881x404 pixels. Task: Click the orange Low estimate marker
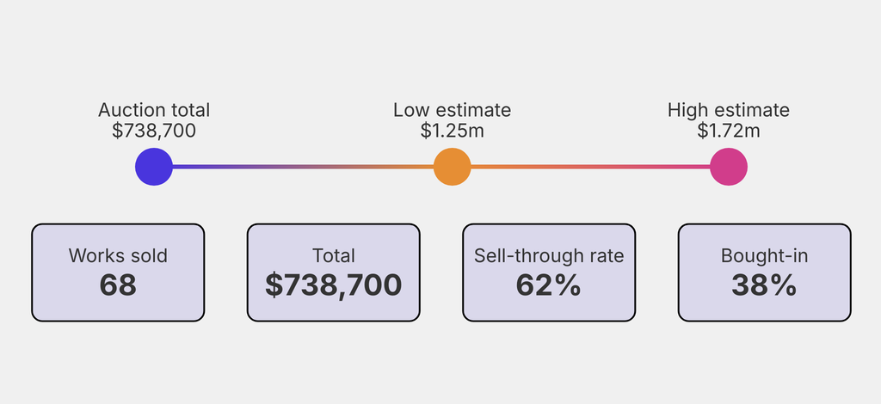[x=452, y=167]
